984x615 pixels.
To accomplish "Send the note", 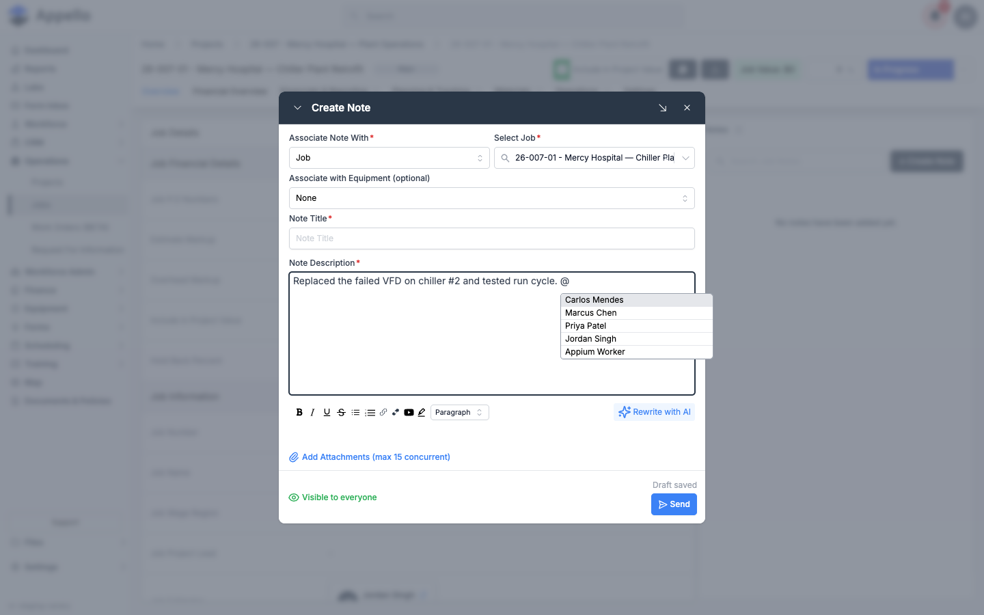I will 674,504.
